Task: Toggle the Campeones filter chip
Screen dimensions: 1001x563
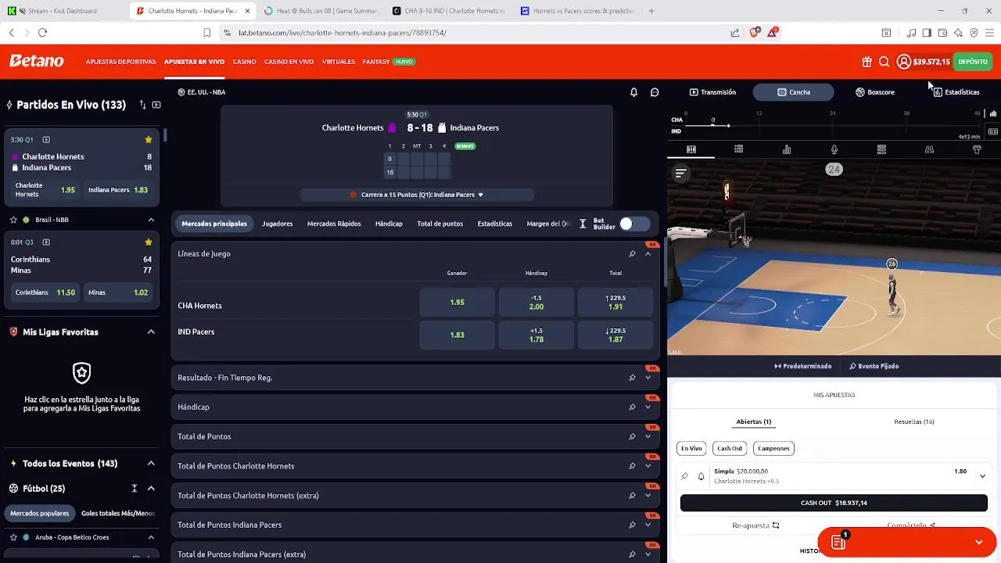Action: point(773,448)
